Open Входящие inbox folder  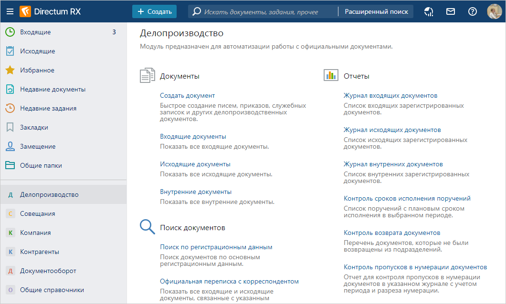pyautogui.click(x=35, y=32)
